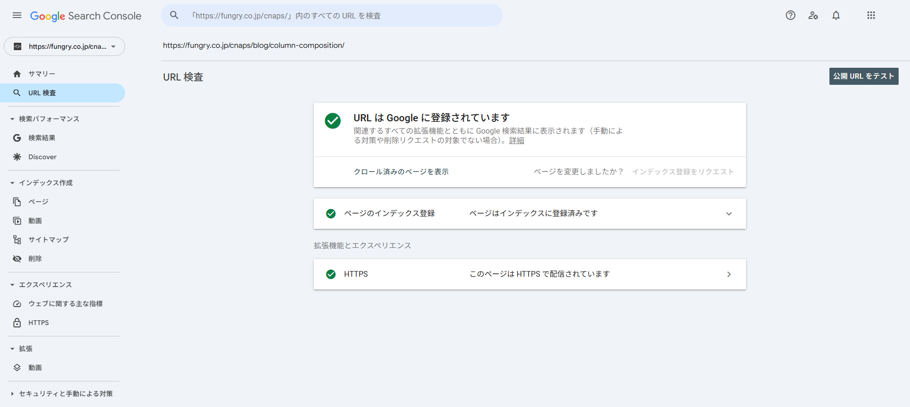
Task: Click the inspected URL column-composition text
Action: coord(254,45)
